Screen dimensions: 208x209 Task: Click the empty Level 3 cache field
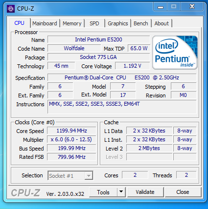[149, 157]
